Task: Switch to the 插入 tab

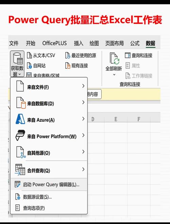Action: (79, 43)
